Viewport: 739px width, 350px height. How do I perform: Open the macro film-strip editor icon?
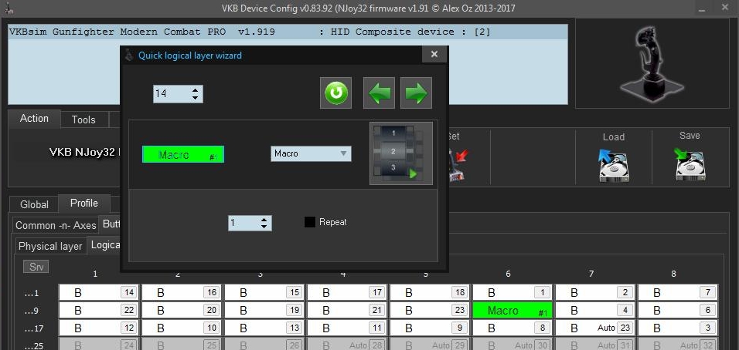click(401, 153)
